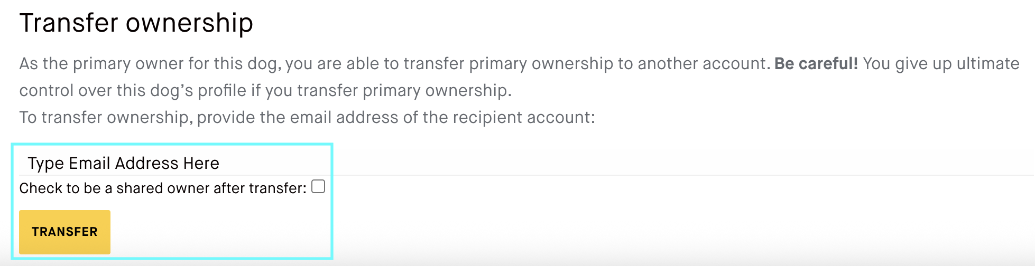
Task: Click the 'To transfer ownership, provide the email' line
Action: pyautogui.click(x=307, y=117)
